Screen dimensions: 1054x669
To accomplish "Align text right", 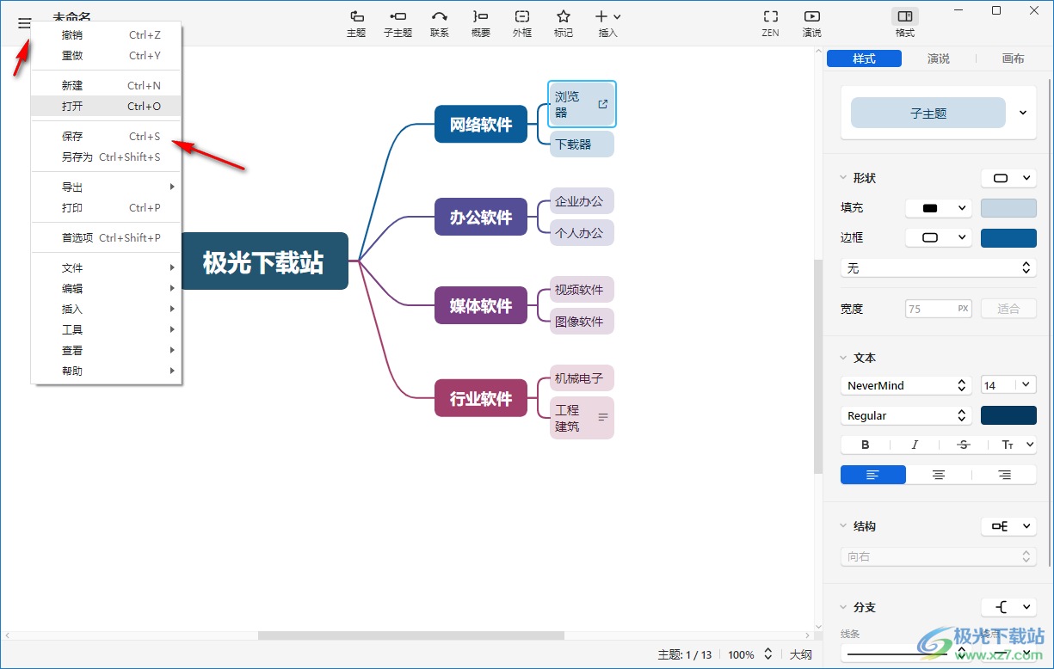I will [1004, 475].
